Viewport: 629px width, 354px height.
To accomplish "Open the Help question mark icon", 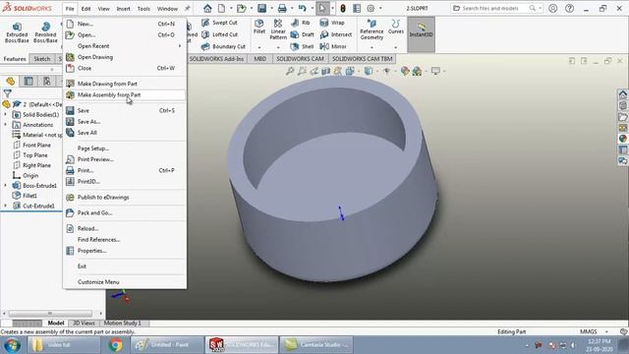I will pyautogui.click(x=569, y=8).
